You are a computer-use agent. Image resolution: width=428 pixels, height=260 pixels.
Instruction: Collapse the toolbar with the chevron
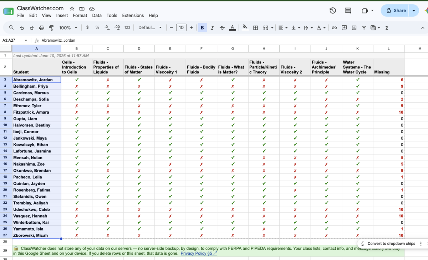point(422,27)
